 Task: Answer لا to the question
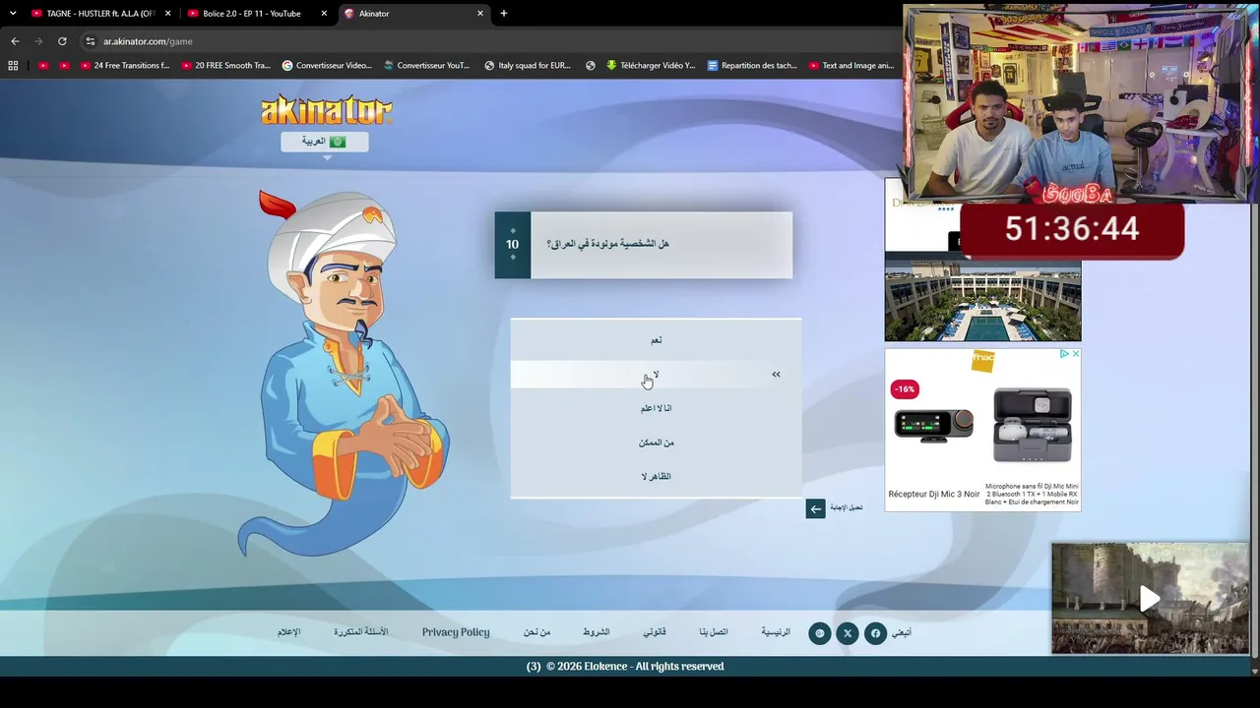(x=656, y=375)
